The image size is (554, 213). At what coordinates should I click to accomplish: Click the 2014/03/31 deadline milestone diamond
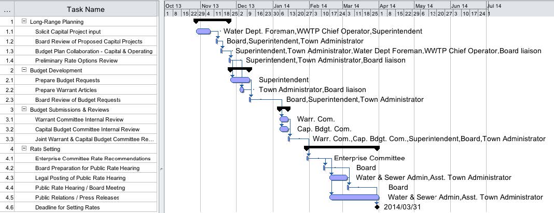point(378,207)
